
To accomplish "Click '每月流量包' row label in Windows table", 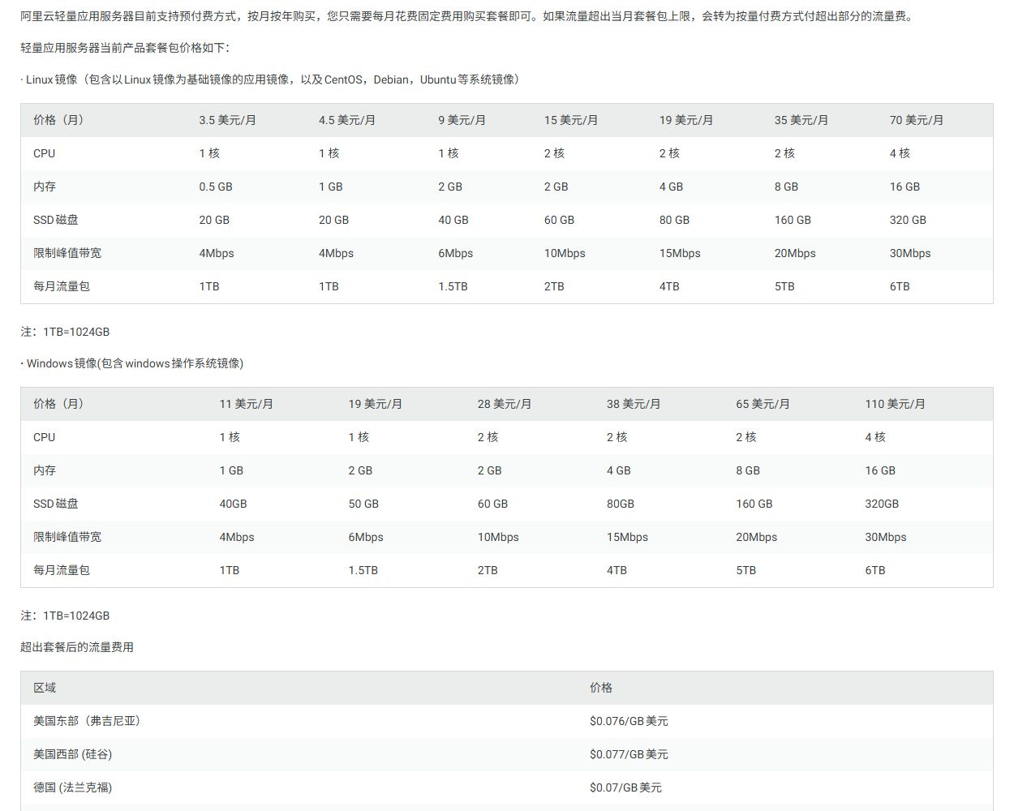I will point(62,570).
